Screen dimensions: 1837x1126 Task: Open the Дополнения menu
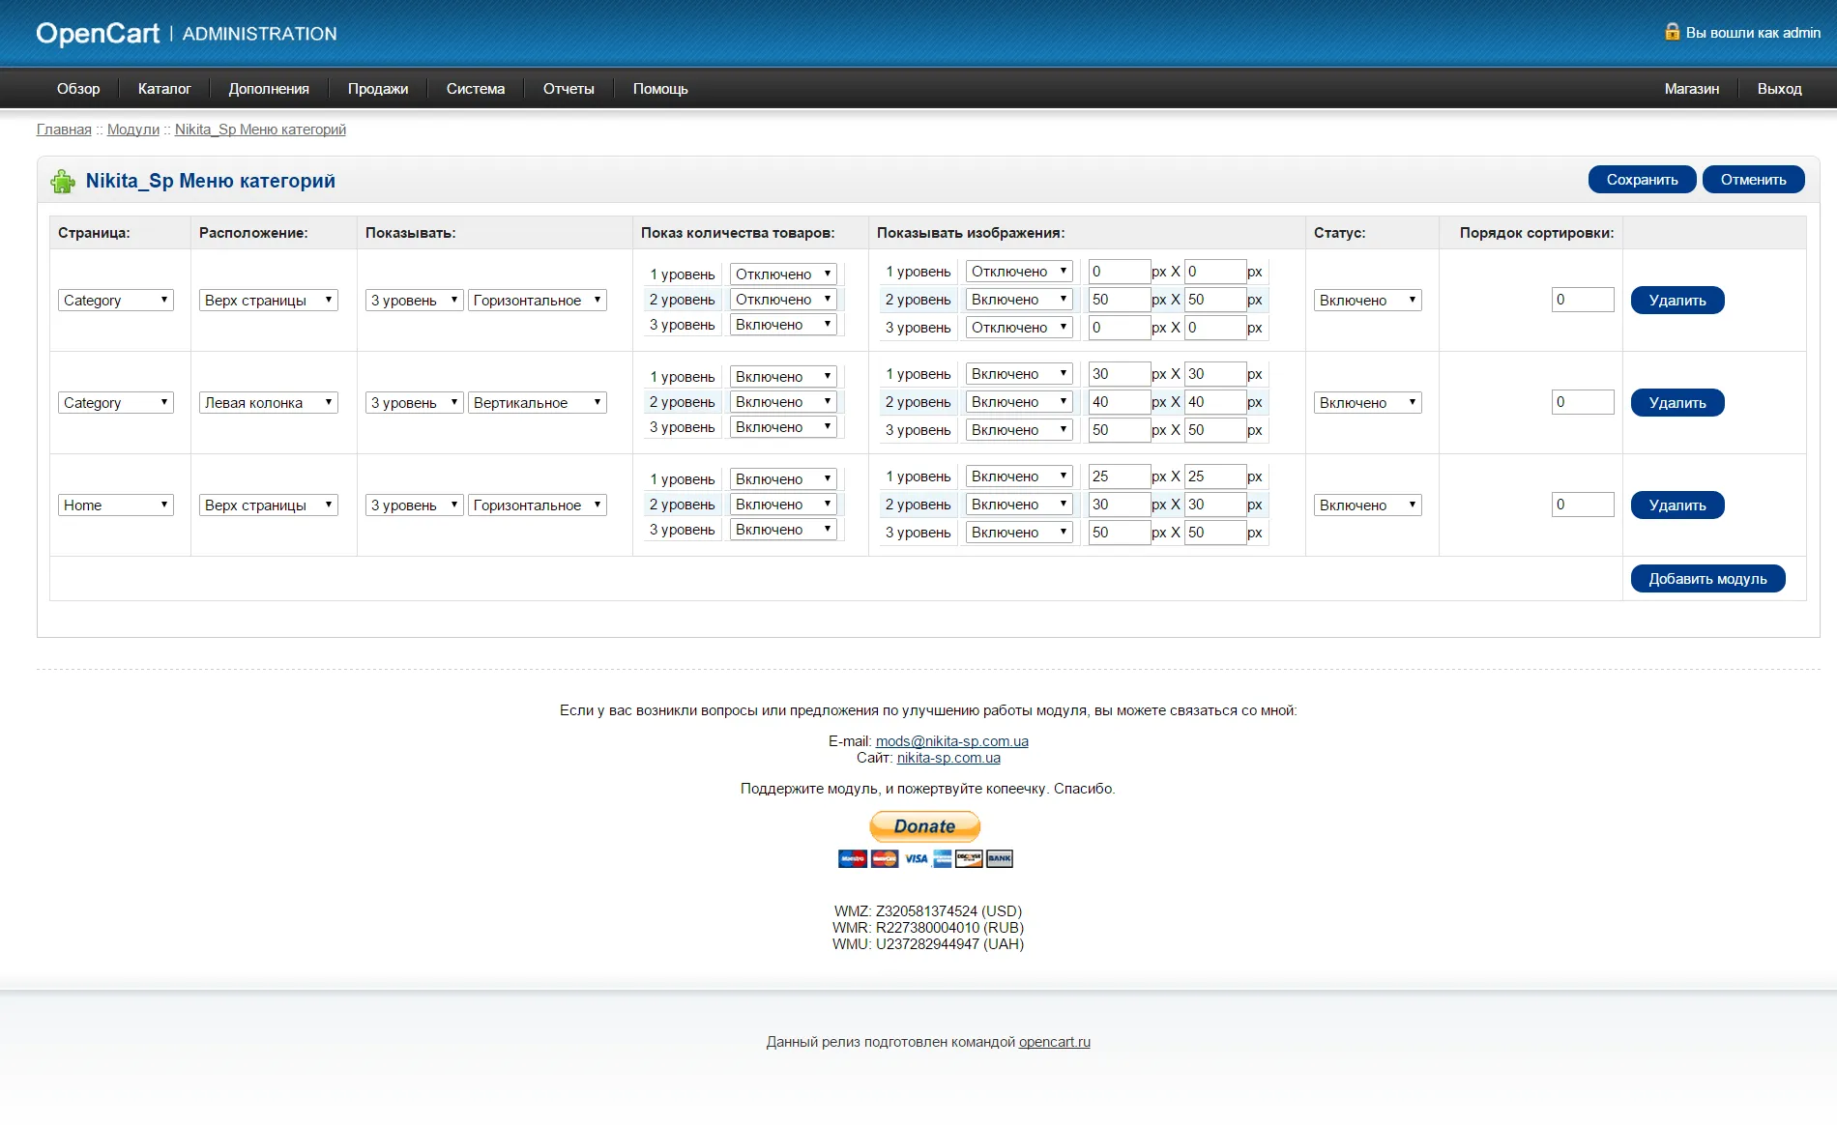click(269, 89)
